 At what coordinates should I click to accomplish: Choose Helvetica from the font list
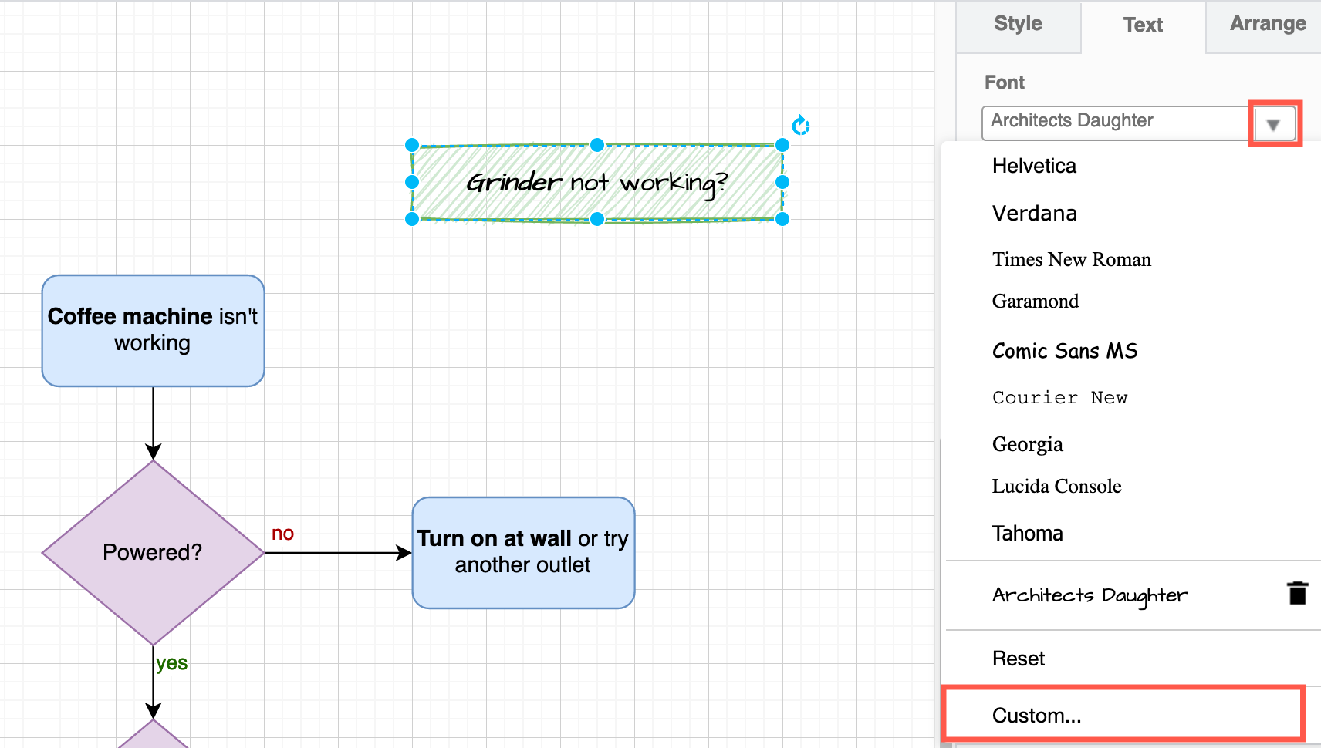point(1034,166)
